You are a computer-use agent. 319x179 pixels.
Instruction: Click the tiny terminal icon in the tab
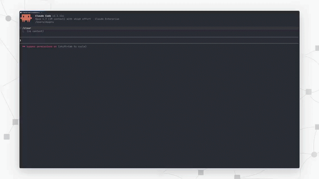click(21, 12)
